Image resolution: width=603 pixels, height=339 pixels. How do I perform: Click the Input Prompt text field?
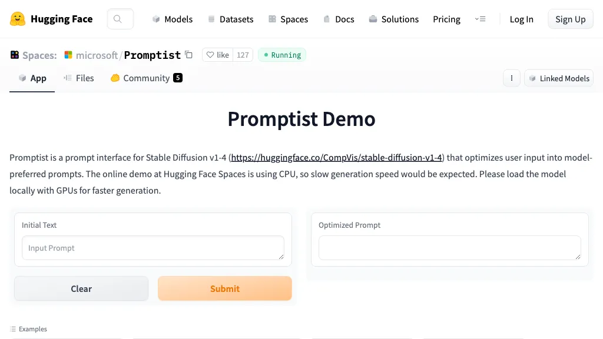click(153, 248)
